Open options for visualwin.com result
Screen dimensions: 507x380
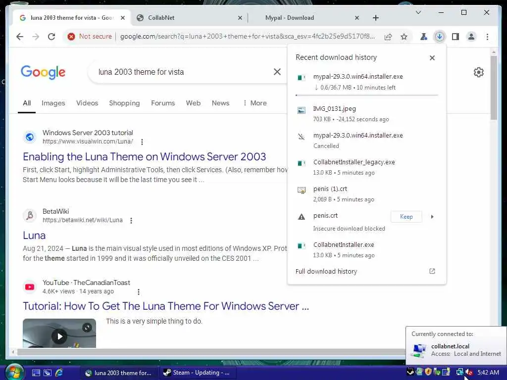pyautogui.click(x=142, y=142)
